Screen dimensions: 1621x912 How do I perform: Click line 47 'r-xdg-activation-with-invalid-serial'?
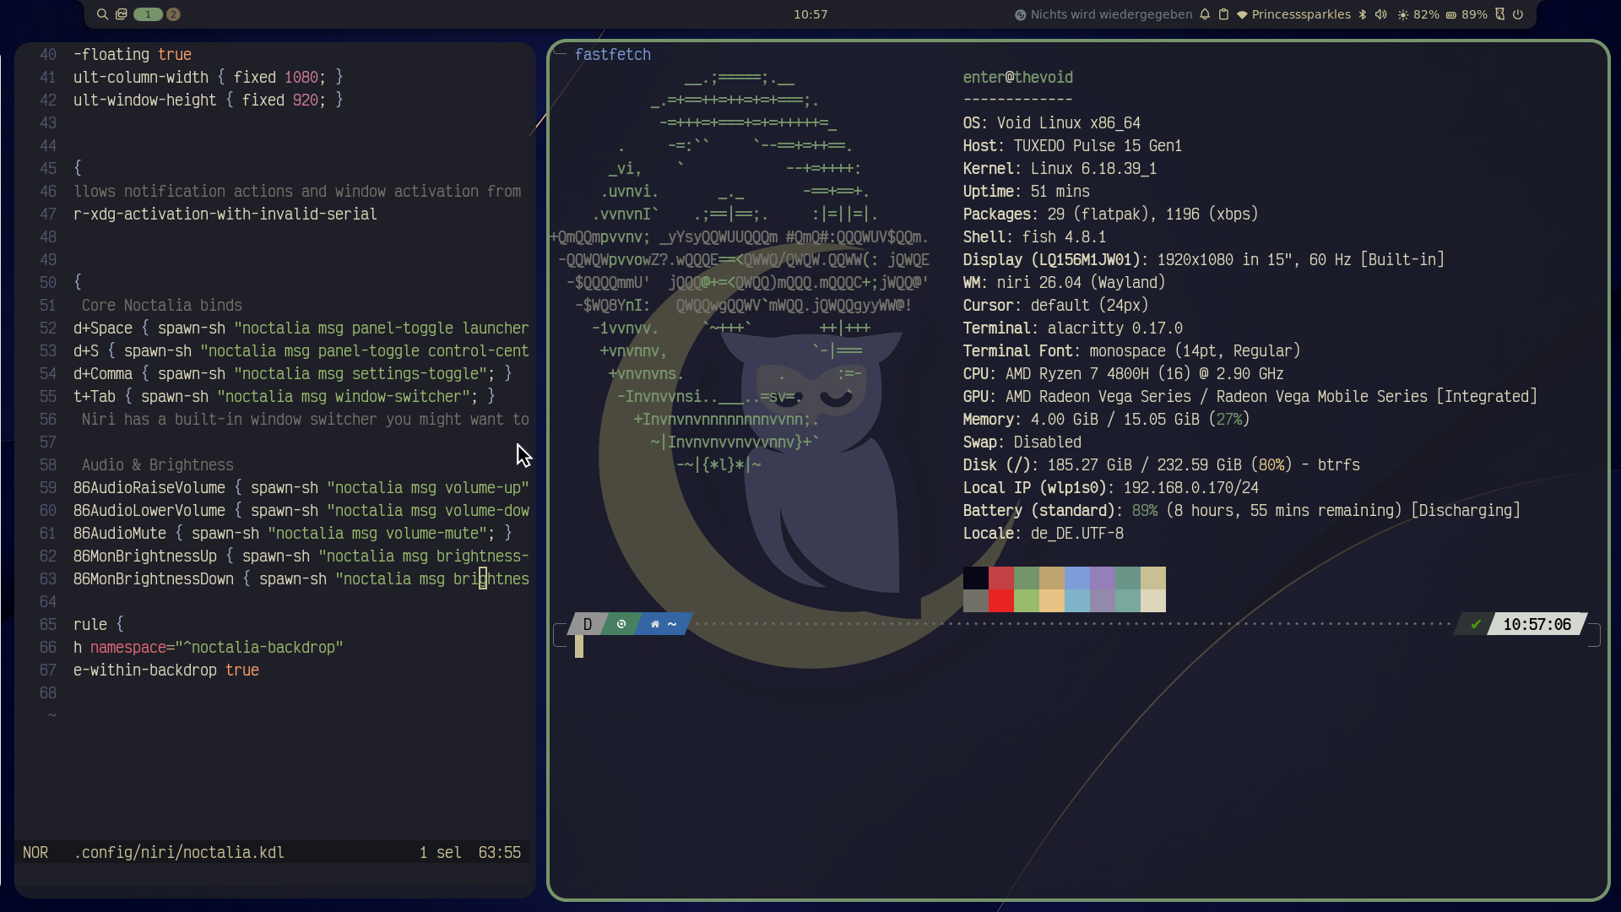pos(225,214)
